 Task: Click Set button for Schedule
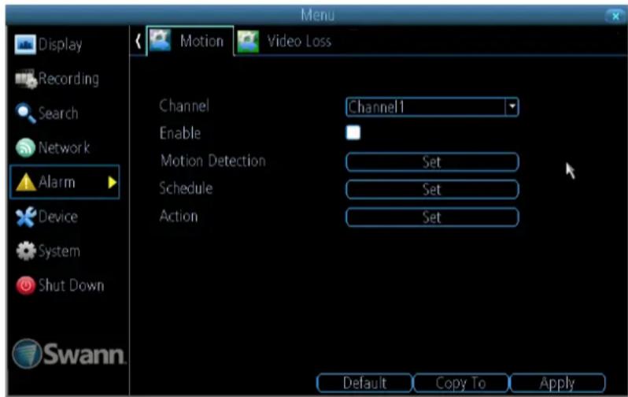pos(432,189)
